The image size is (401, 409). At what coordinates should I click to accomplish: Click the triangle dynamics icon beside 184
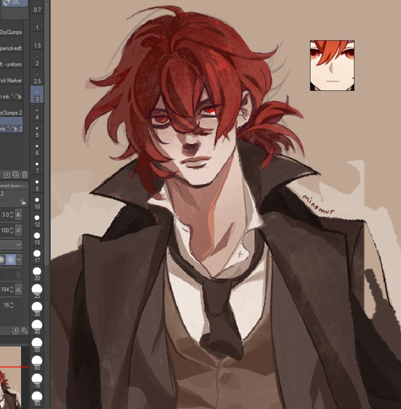tap(18, 289)
